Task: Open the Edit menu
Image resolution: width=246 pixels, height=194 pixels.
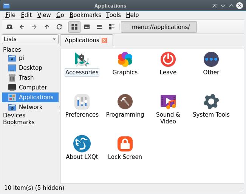Action: coord(26,15)
